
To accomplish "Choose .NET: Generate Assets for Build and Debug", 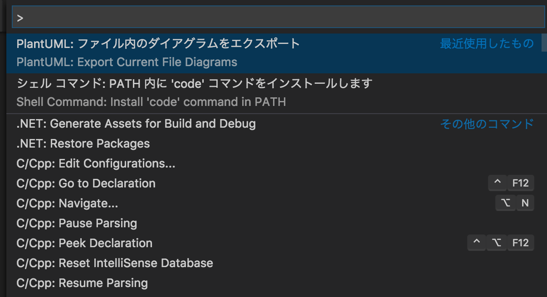I will (273, 124).
